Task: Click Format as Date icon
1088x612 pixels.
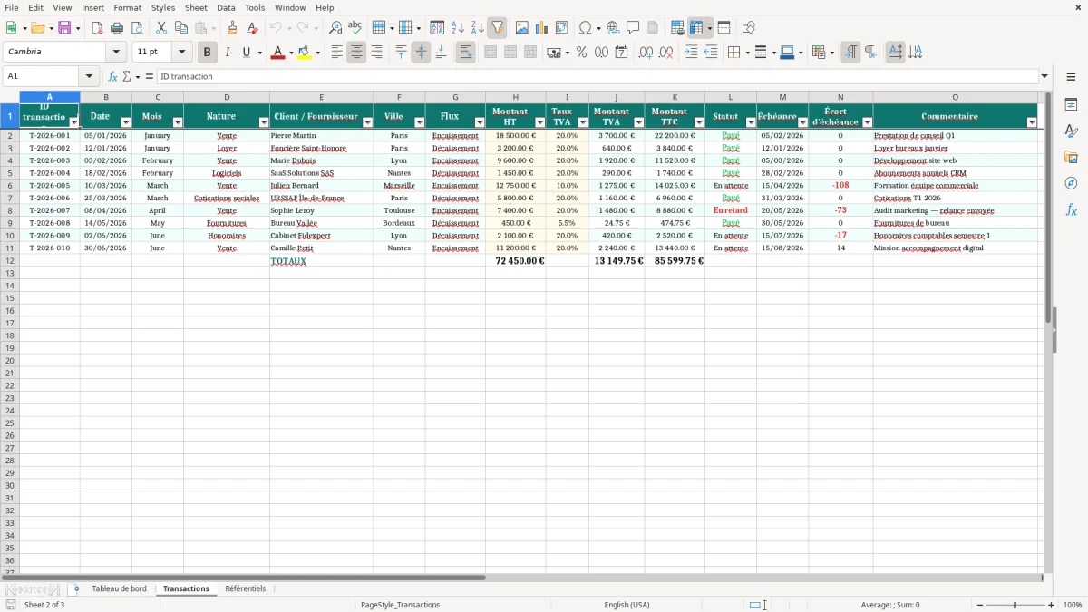Action: pos(621,53)
